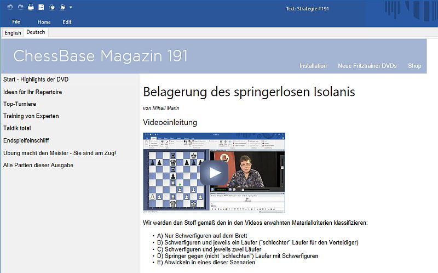Open Ideen für Ihr Repertoire section
This screenshot has height=273, width=438.
coord(32,92)
